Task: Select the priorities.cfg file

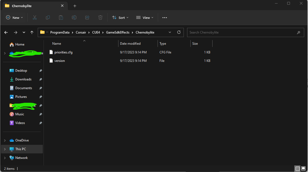Action: 63,52
